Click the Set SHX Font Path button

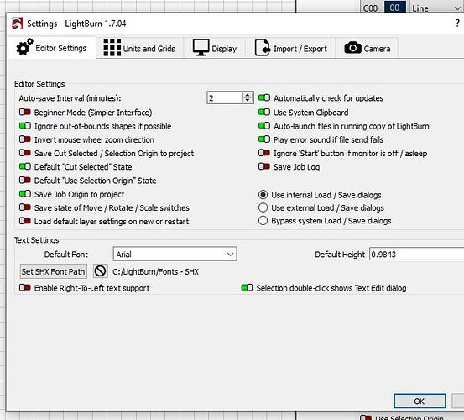click(x=54, y=271)
